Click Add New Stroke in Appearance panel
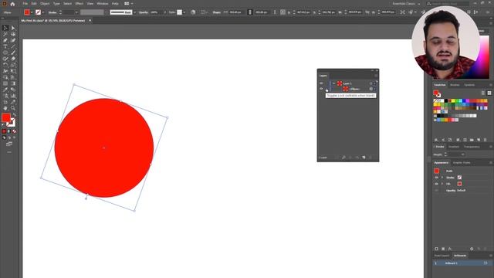Image resolution: width=494 pixels, height=278 pixels. (436, 249)
